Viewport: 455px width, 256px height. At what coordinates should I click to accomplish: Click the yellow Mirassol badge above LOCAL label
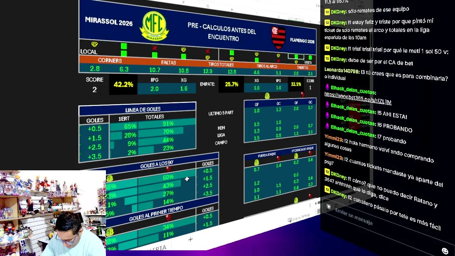tap(94, 44)
